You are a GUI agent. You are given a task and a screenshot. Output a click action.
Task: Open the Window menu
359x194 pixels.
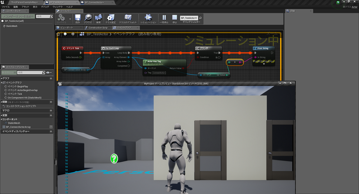(57, 7)
